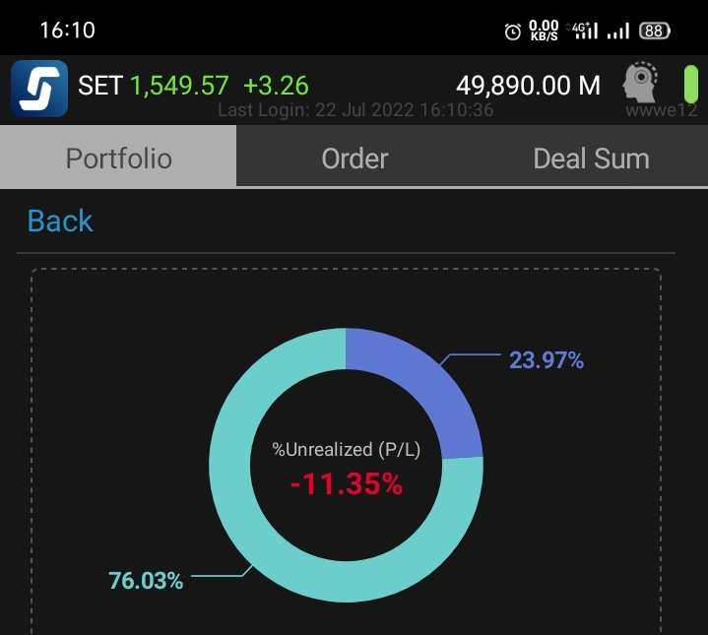Screen dimensions: 708x635
Task: Tap the status bar clock 16:10
Action: click(68, 31)
